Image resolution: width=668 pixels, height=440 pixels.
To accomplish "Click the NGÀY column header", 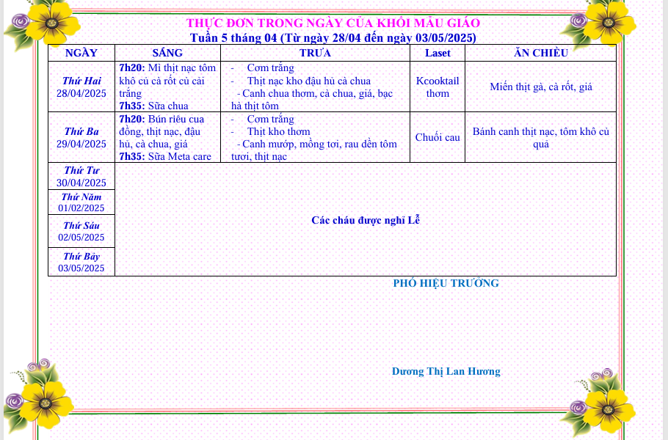I will pos(81,53).
